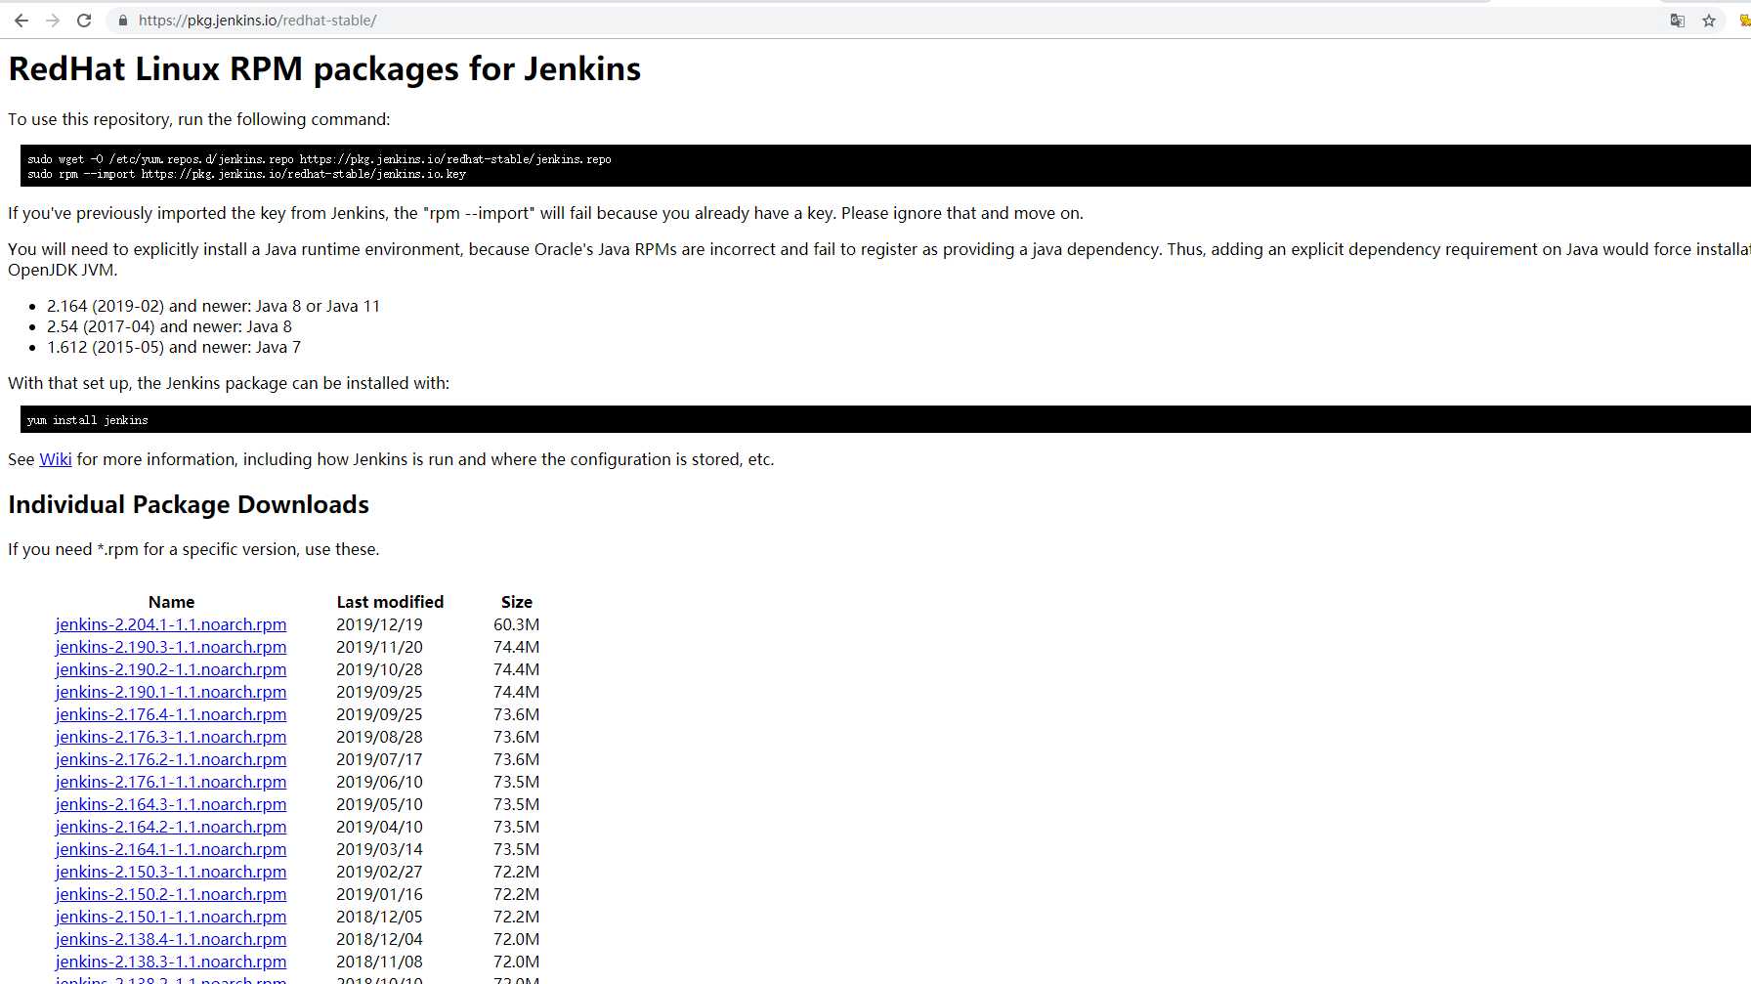Click the date 2018/12/05
Screen dimensions: 1751x984
click(x=379, y=917)
